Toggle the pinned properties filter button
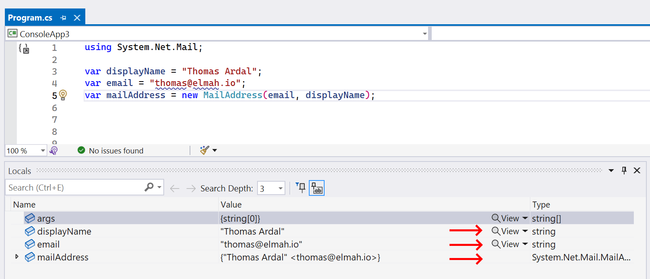650x279 pixels. coord(301,187)
